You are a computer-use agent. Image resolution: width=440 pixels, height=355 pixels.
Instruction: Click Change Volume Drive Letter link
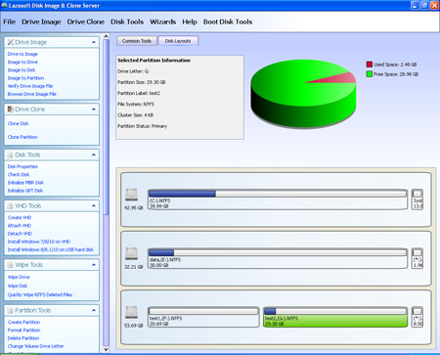(x=36, y=346)
